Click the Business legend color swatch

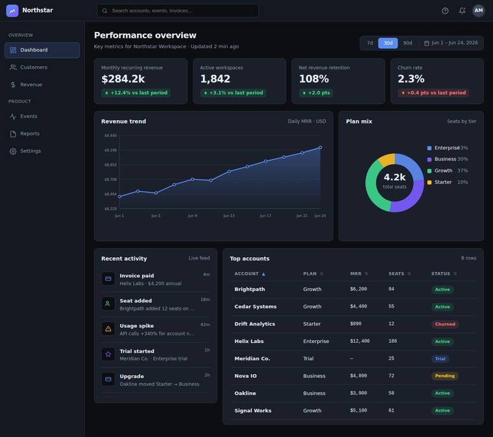429,160
